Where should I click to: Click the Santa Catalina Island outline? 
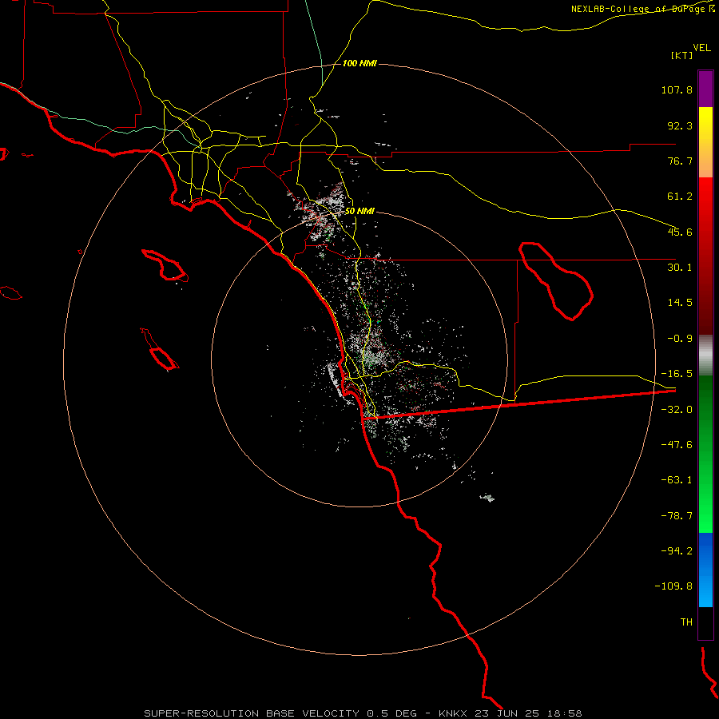click(165, 265)
